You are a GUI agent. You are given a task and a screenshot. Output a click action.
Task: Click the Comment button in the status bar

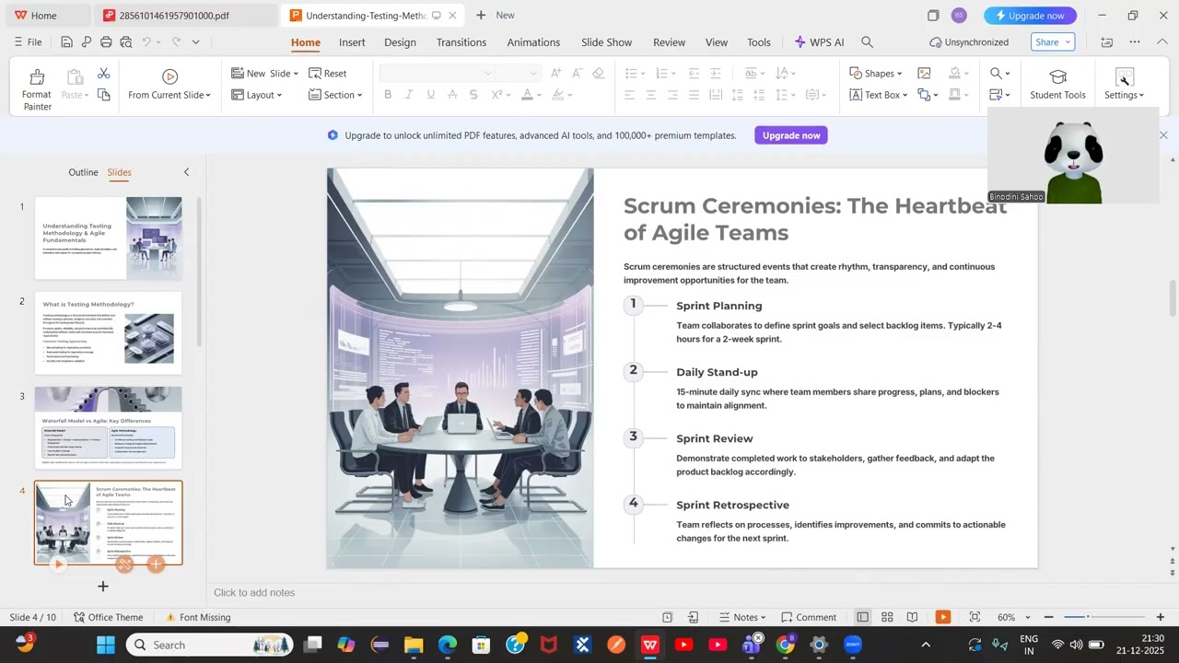click(810, 617)
